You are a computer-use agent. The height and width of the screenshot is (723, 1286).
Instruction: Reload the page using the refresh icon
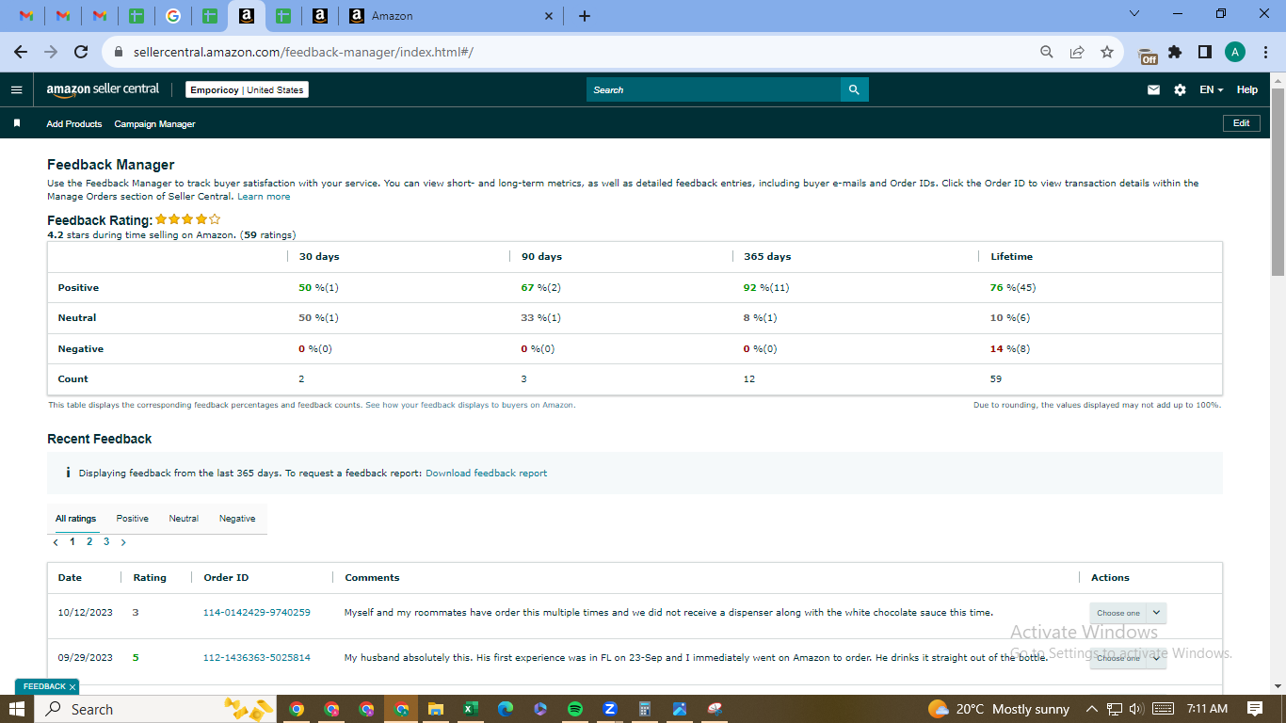tap(81, 52)
